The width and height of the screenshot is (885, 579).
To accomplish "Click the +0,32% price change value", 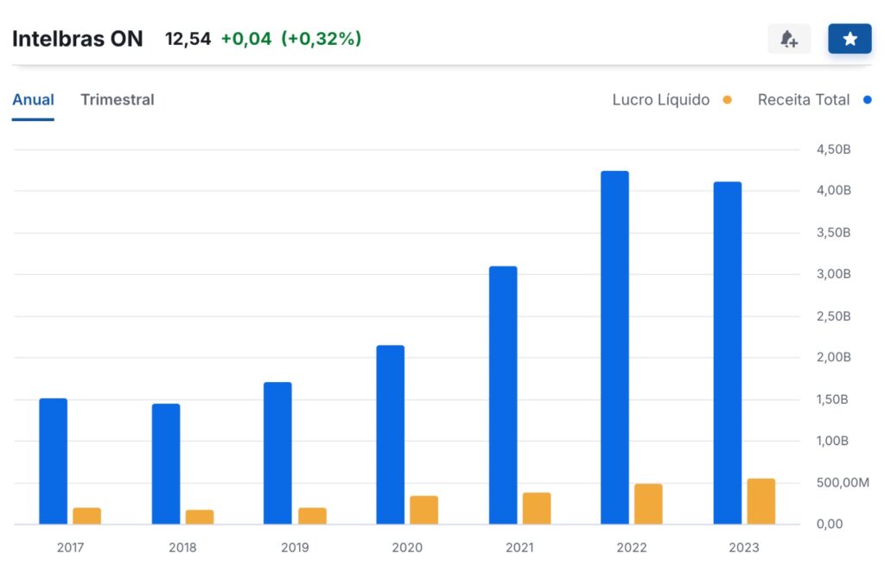I will pos(321,39).
